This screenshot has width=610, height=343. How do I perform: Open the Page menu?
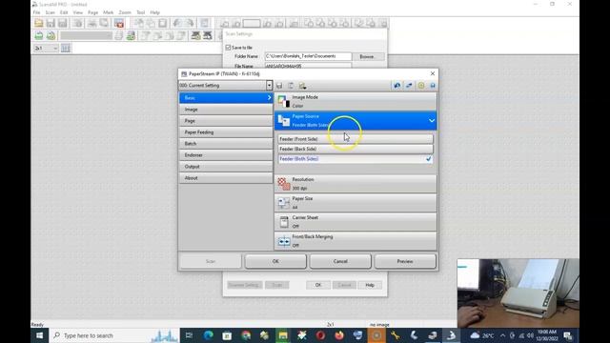pyautogui.click(x=93, y=12)
